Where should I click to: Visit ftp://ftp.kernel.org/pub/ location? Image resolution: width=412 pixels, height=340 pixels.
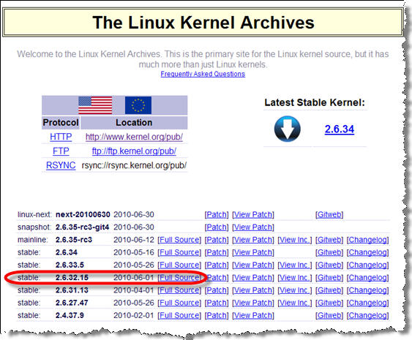[134, 151]
